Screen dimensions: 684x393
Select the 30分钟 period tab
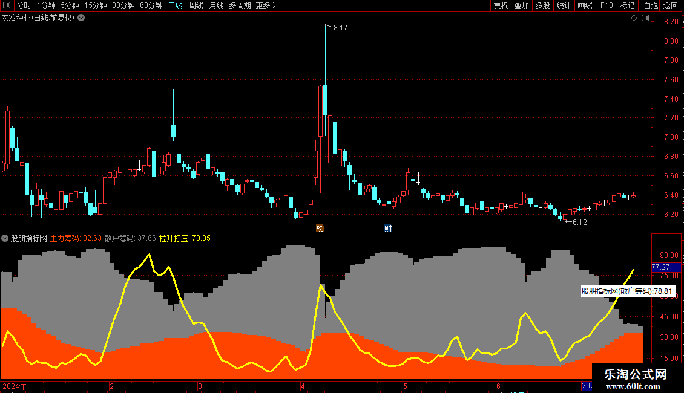click(x=123, y=5)
